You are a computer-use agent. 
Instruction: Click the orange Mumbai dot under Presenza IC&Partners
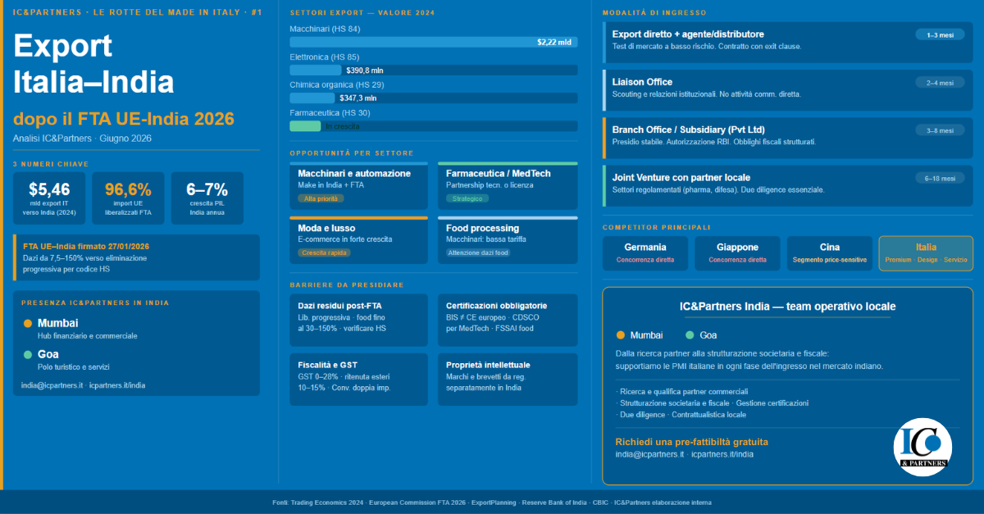click(28, 323)
